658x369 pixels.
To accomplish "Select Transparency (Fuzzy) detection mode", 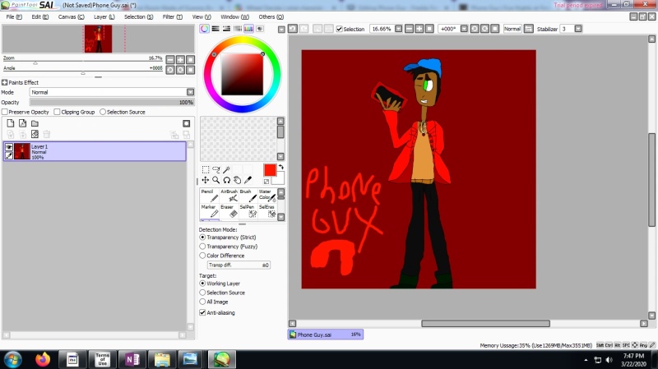I will coord(202,247).
